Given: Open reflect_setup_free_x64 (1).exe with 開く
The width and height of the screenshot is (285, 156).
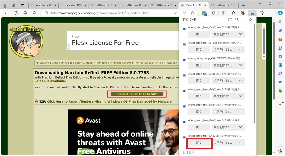Looking at the screenshot, I should click(199, 34).
